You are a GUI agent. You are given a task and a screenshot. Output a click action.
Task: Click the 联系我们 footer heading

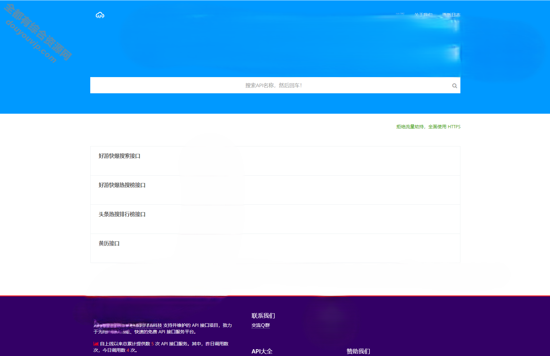point(263,316)
